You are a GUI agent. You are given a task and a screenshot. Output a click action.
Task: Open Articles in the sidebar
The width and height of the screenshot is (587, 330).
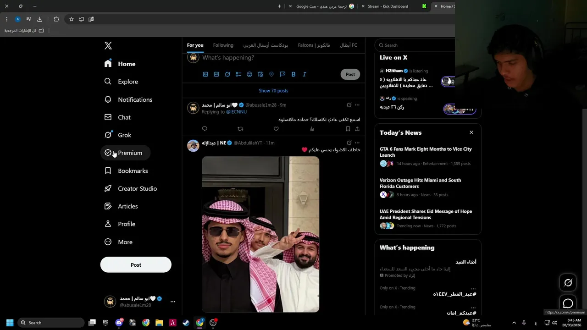(122, 206)
